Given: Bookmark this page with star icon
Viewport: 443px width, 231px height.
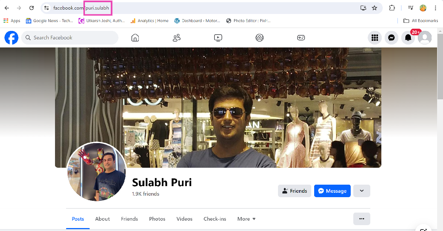Looking at the screenshot, I should (x=374, y=8).
